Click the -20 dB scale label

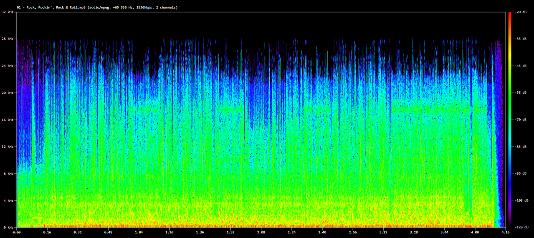(x=521, y=12)
